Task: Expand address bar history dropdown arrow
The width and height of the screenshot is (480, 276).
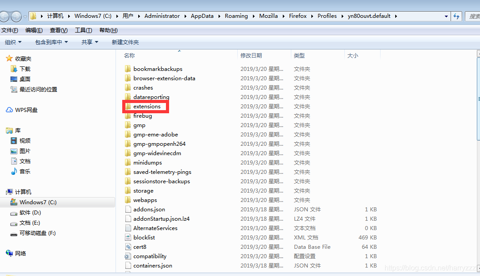Action: tap(446, 16)
